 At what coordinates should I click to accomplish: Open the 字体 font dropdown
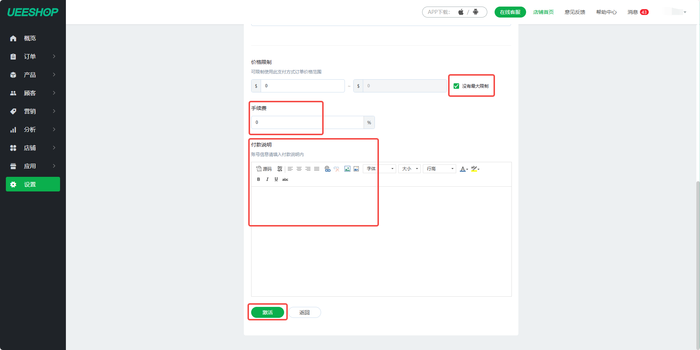pos(379,169)
